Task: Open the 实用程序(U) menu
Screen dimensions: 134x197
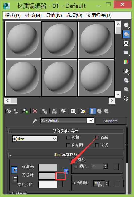Action: pyautogui.click(x=99, y=15)
